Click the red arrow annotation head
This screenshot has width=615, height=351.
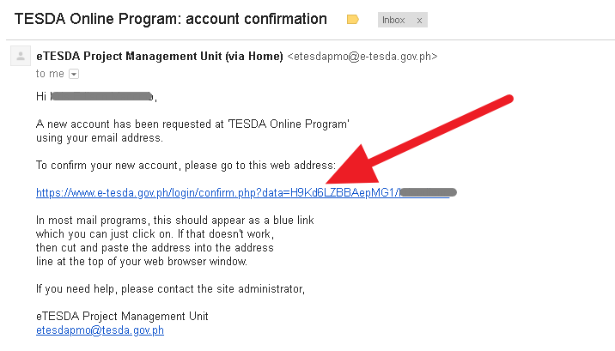pyautogui.click(x=353, y=167)
